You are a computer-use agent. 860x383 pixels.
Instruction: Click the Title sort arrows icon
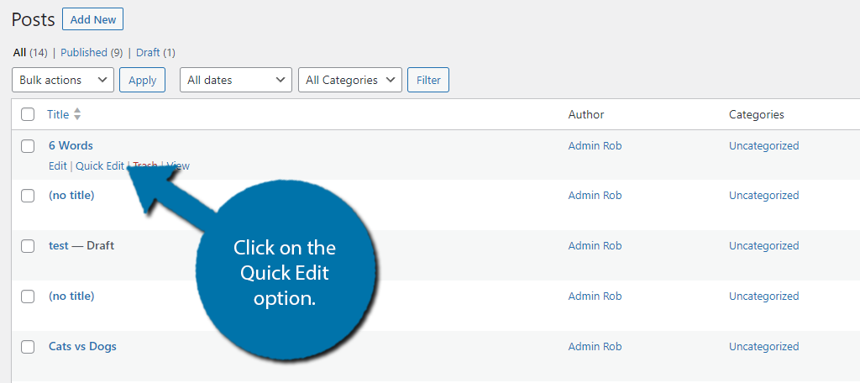coord(77,115)
